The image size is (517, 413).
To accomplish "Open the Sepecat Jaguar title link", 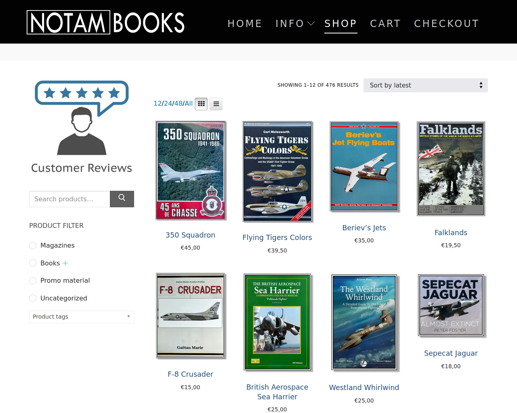I will (x=451, y=353).
